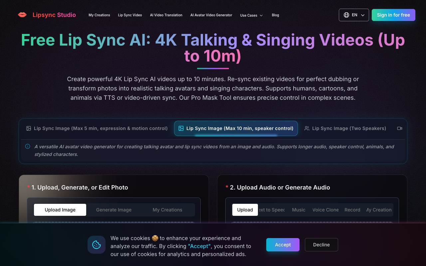Decline the cookies

click(x=321, y=245)
